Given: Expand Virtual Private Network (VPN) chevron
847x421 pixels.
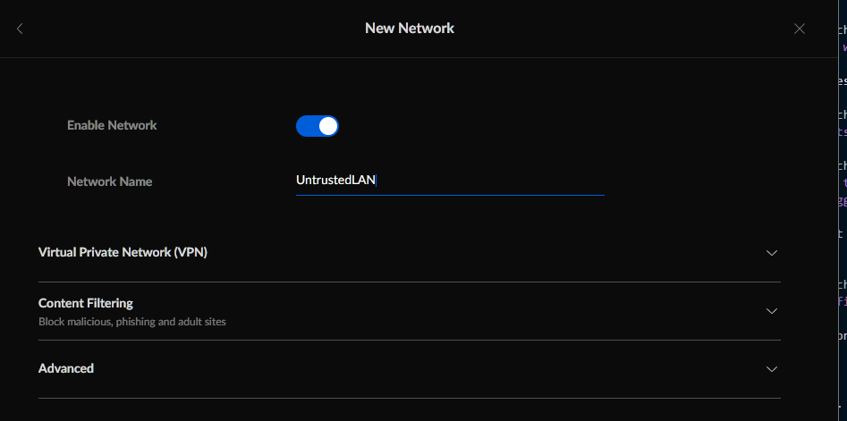Looking at the screenshot, I should click(x=772, y=253).
